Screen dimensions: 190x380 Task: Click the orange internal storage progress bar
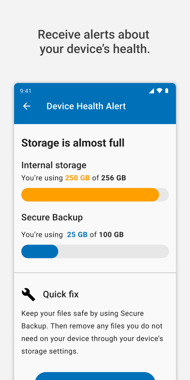(x=90, y=195)
